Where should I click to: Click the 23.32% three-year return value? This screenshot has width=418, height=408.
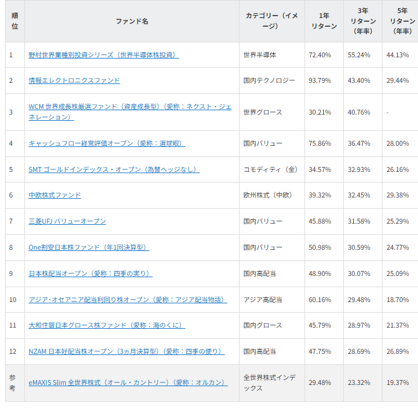coord(359,382)
